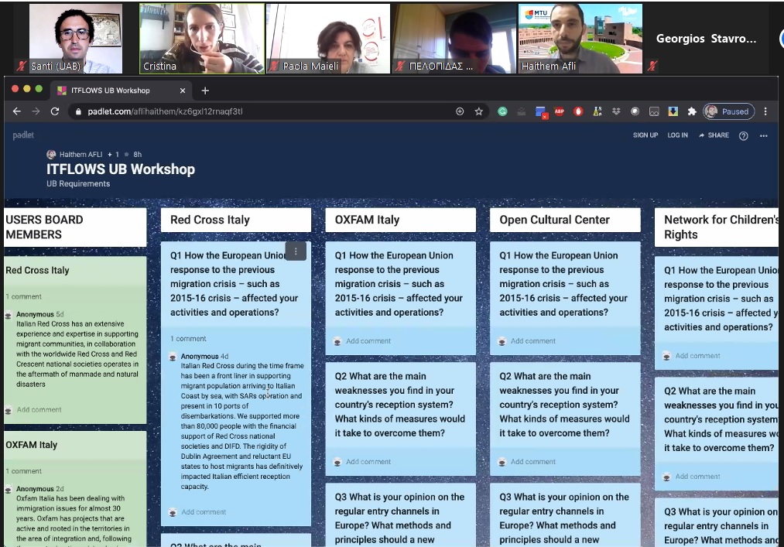Open options menu on Red Cross Q1 post
The height and width of the screenshot is (547, 784).
(296, 251)
